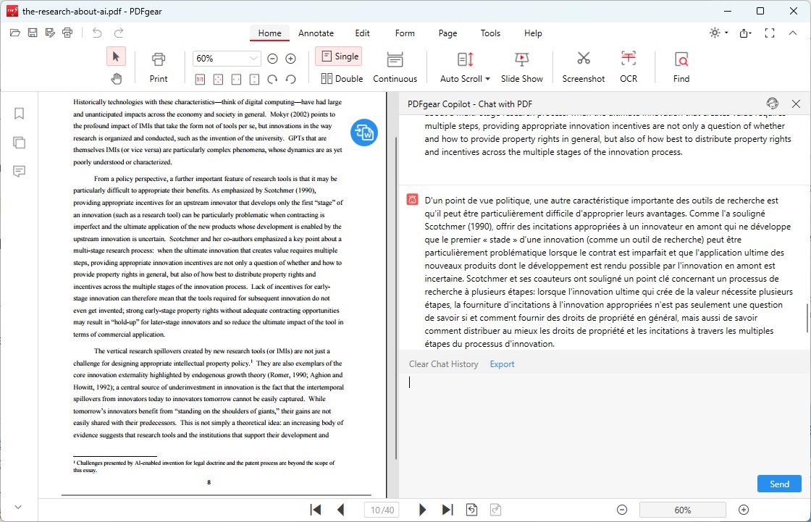Click the Copilot refresh chat icon
This screenshot has width=811, height=522.
772,104
